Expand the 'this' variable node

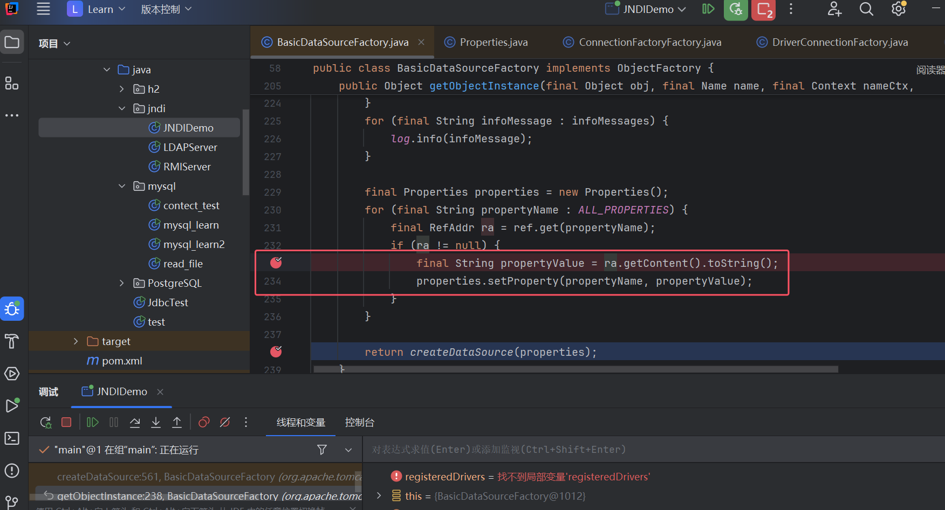pyautogui.click(x=379, y=495)
